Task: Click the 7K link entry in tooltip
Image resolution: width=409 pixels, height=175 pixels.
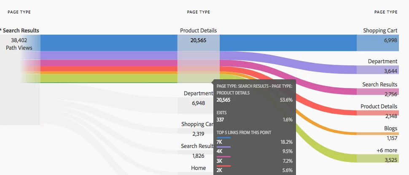Action: pos(219,142)
